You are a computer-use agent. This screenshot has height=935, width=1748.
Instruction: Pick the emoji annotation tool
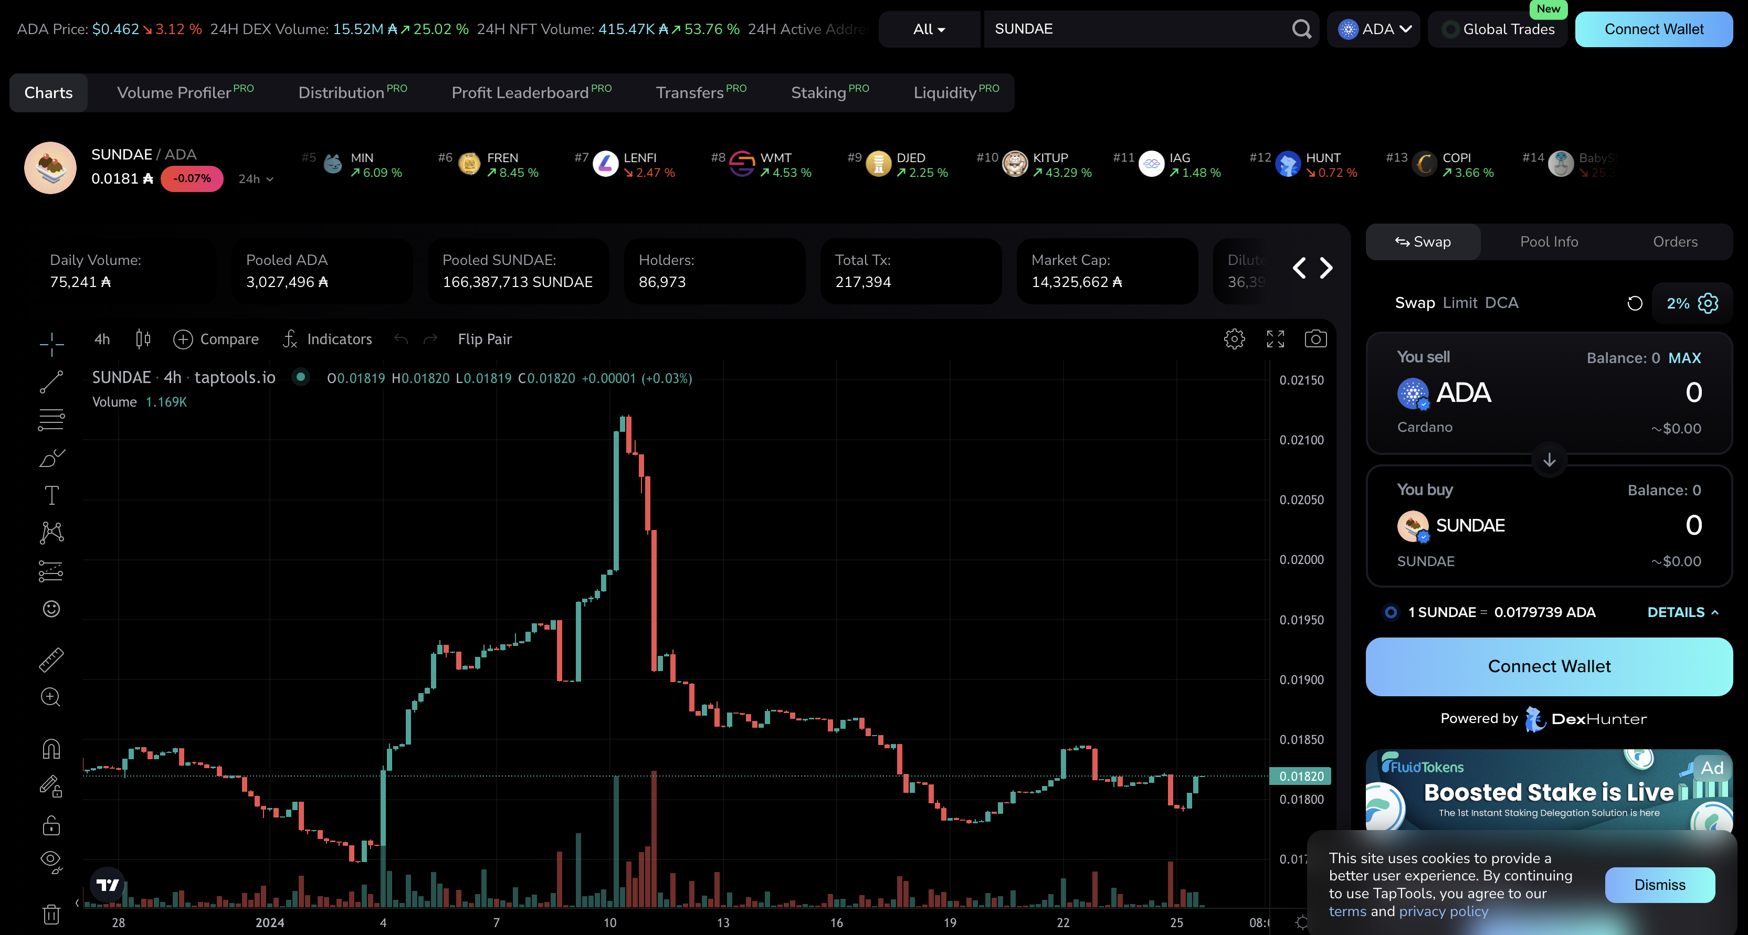[x=51, y=609]
